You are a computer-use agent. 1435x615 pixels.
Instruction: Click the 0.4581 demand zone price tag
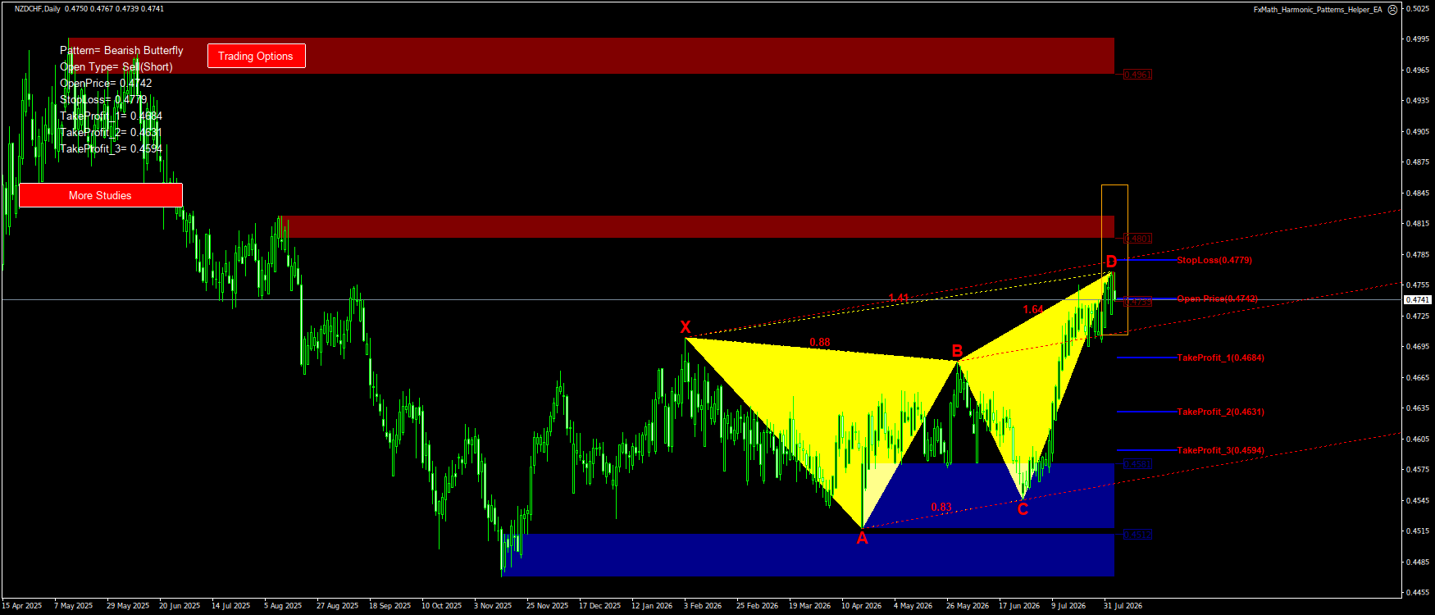[1138, 464]
